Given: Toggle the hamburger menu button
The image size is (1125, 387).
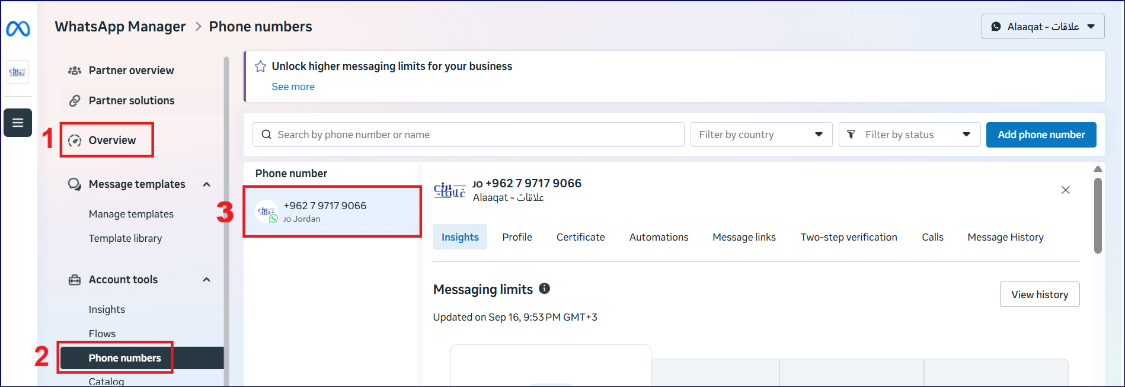Looking at the screenshot, I should 18,123.
